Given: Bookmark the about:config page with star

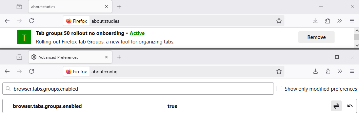Looking at the screenshot, I should 279,72.
